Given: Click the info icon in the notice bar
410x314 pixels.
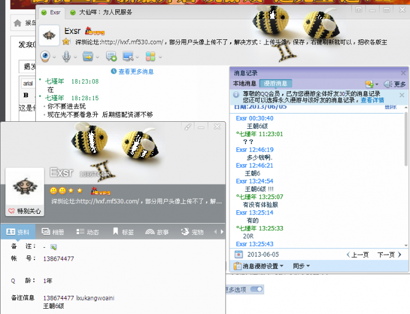Looking at the screenshot, I should pyautogui.click(x=236, y=94).
